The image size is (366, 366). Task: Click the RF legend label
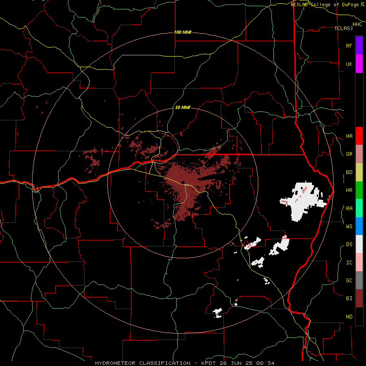[x=349, y=46]
